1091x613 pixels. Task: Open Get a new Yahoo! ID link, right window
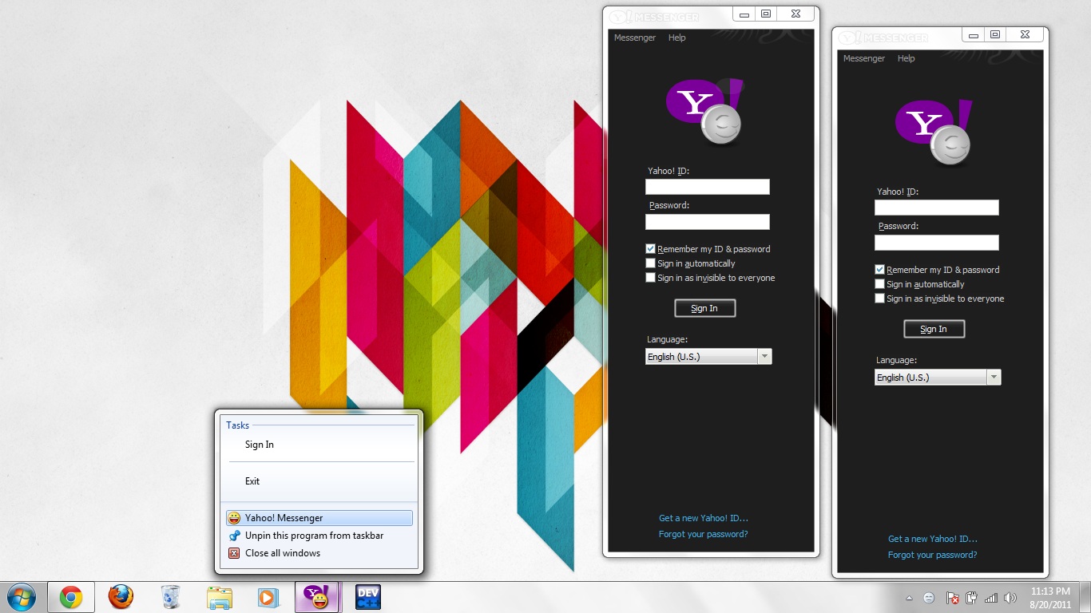pyautogui.click(x=933, y=539)
